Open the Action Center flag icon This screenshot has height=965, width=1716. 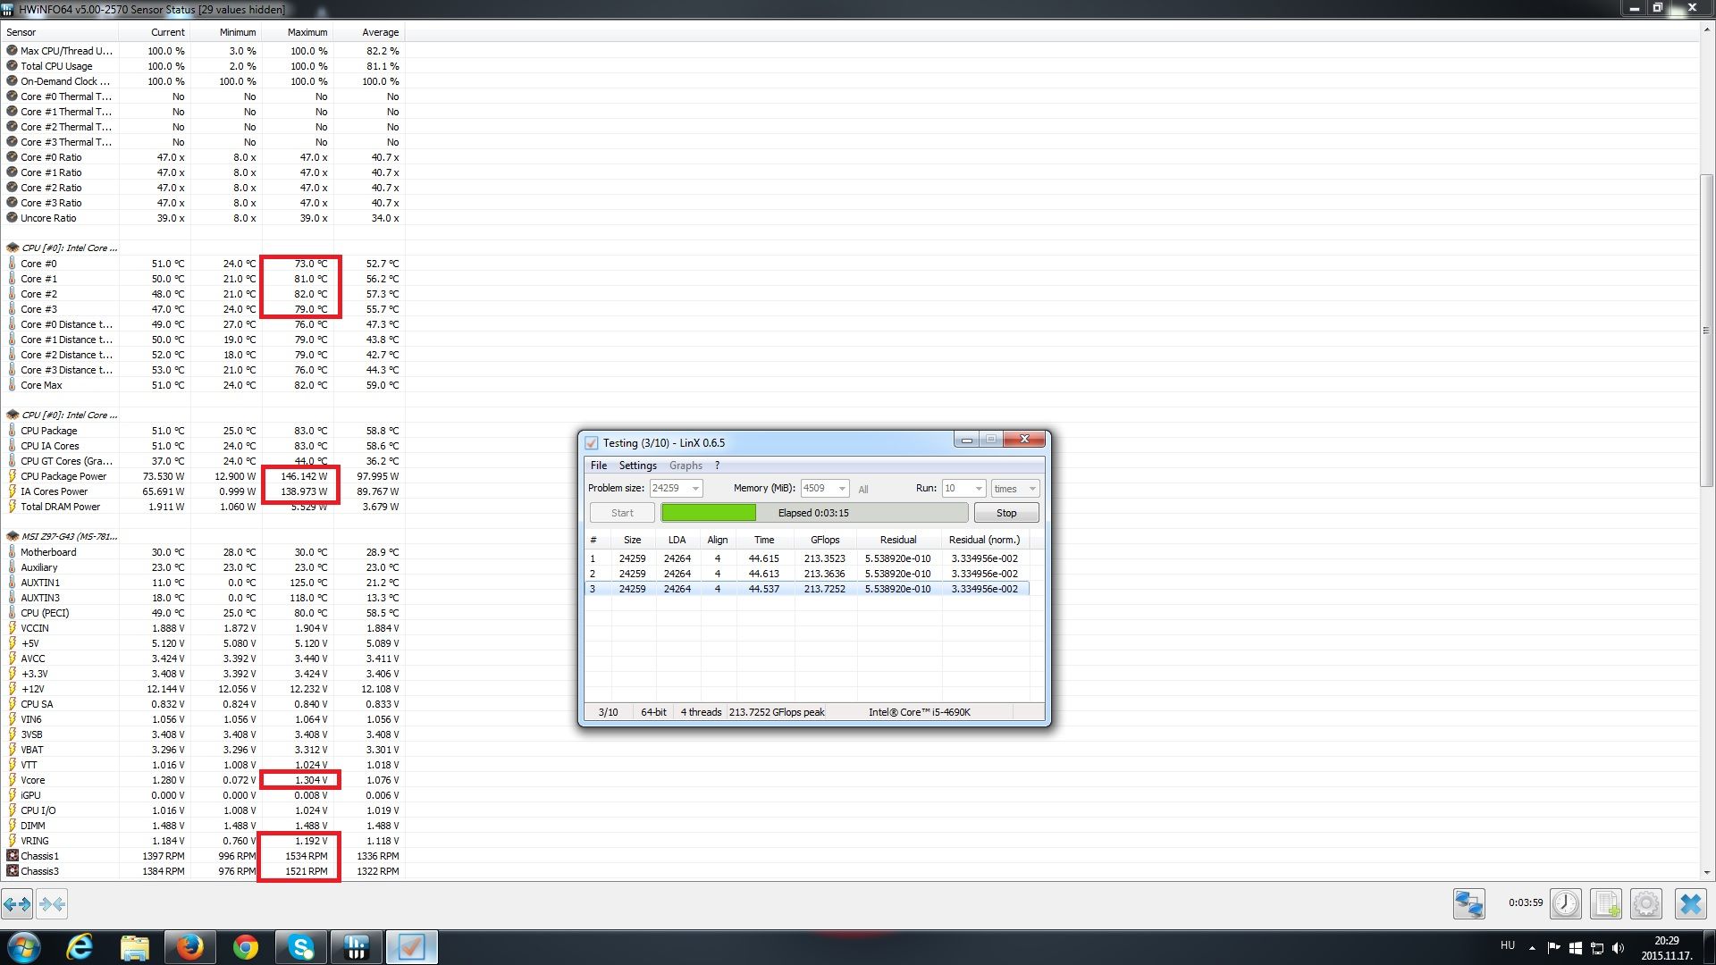[x=1553, y=948]
